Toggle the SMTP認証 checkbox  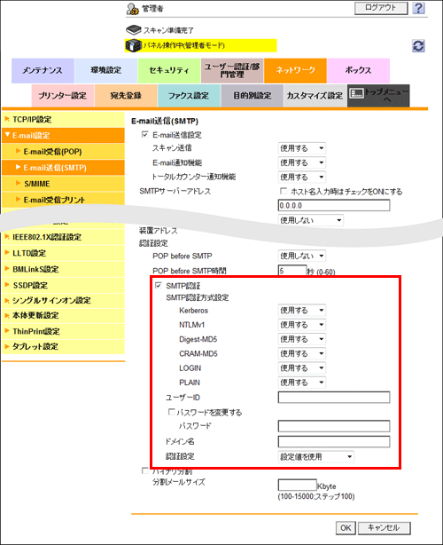click(159, 286)
